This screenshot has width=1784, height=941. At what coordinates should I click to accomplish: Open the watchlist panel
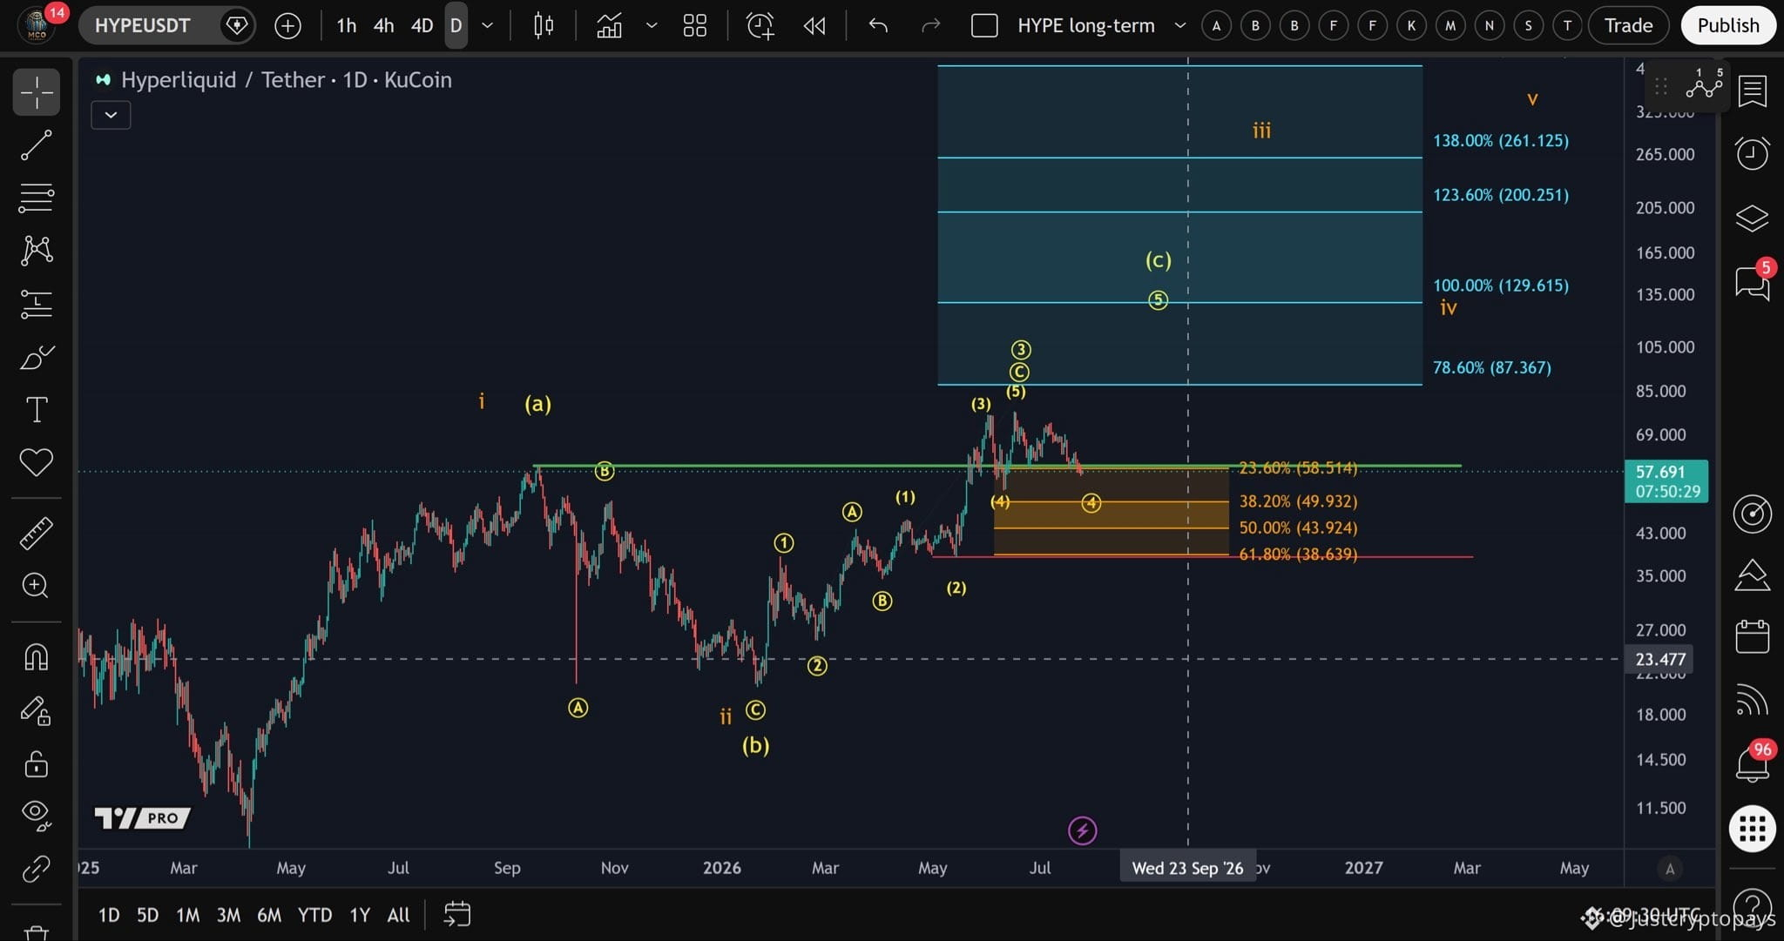[x=1752, y=91]
